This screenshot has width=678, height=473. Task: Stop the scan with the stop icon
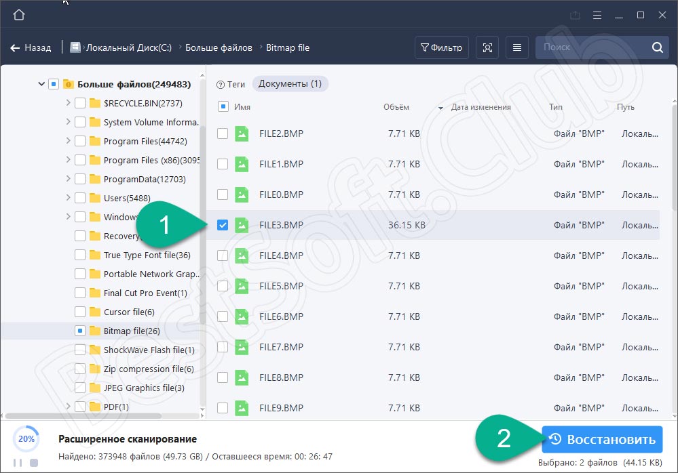(x=34, y=462)
